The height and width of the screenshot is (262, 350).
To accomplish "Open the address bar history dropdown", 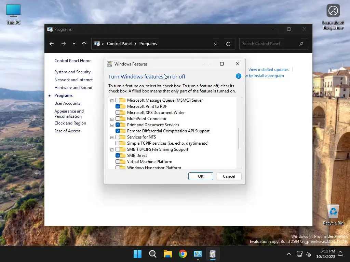I will pos(216,44).
